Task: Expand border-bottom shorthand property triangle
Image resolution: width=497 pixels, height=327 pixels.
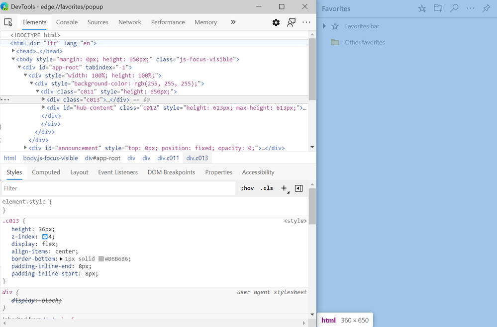Action: point(61,259)
